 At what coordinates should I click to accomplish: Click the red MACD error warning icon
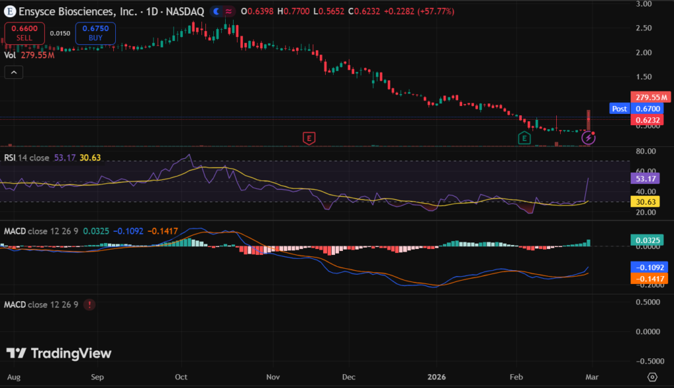[x=89, y=304]
